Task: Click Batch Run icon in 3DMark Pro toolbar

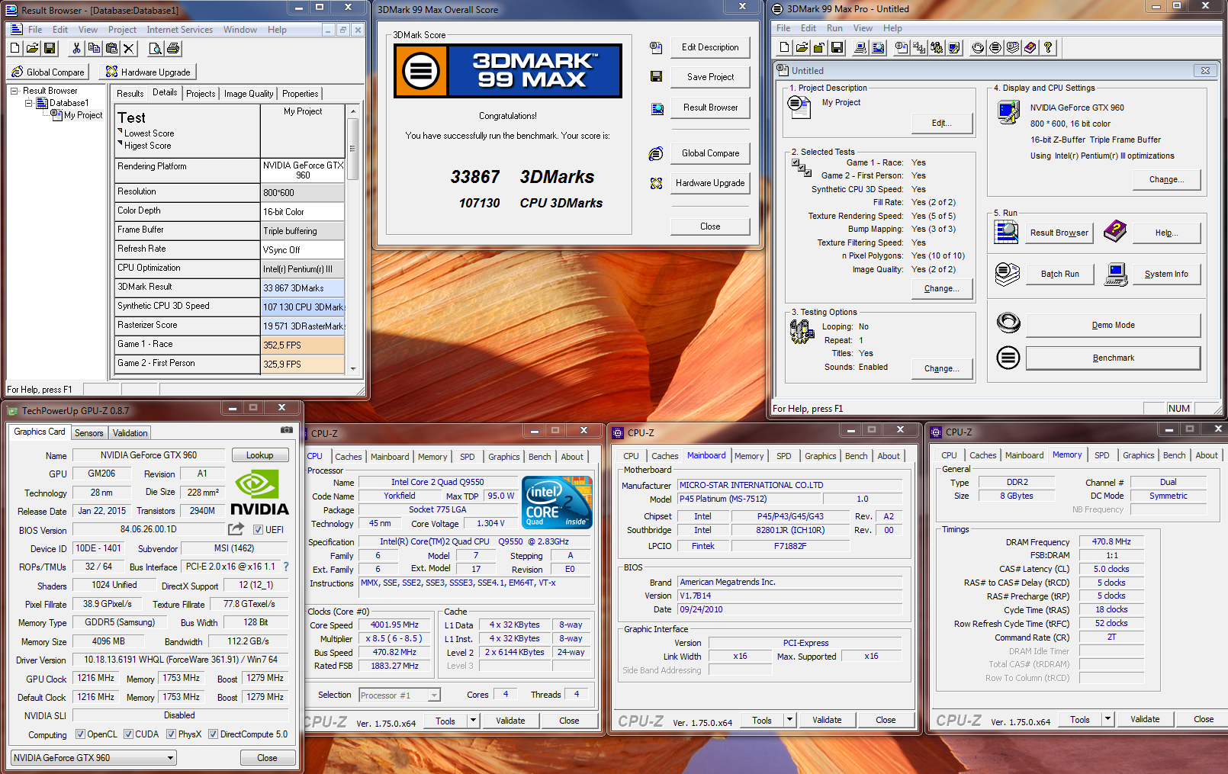Action: click(x=1013, y=47)
